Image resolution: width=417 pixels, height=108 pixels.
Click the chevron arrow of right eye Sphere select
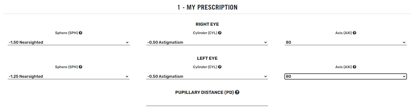click(x=127, y=42)
